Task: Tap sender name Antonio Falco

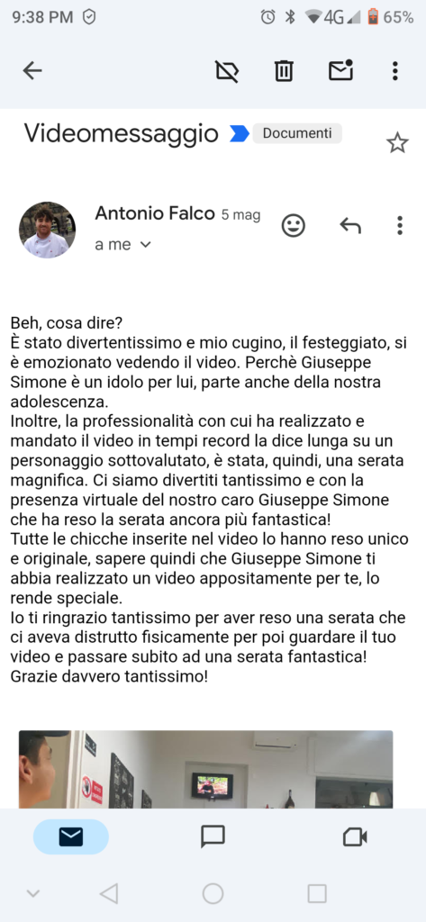Action: click(155, 213)
